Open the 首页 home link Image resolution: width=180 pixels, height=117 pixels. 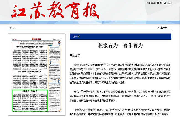tap(11, 28)
